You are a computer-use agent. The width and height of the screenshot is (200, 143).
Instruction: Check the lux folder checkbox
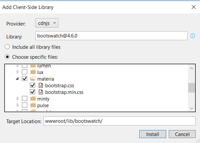pyautogui.click(x=25, y=72)
